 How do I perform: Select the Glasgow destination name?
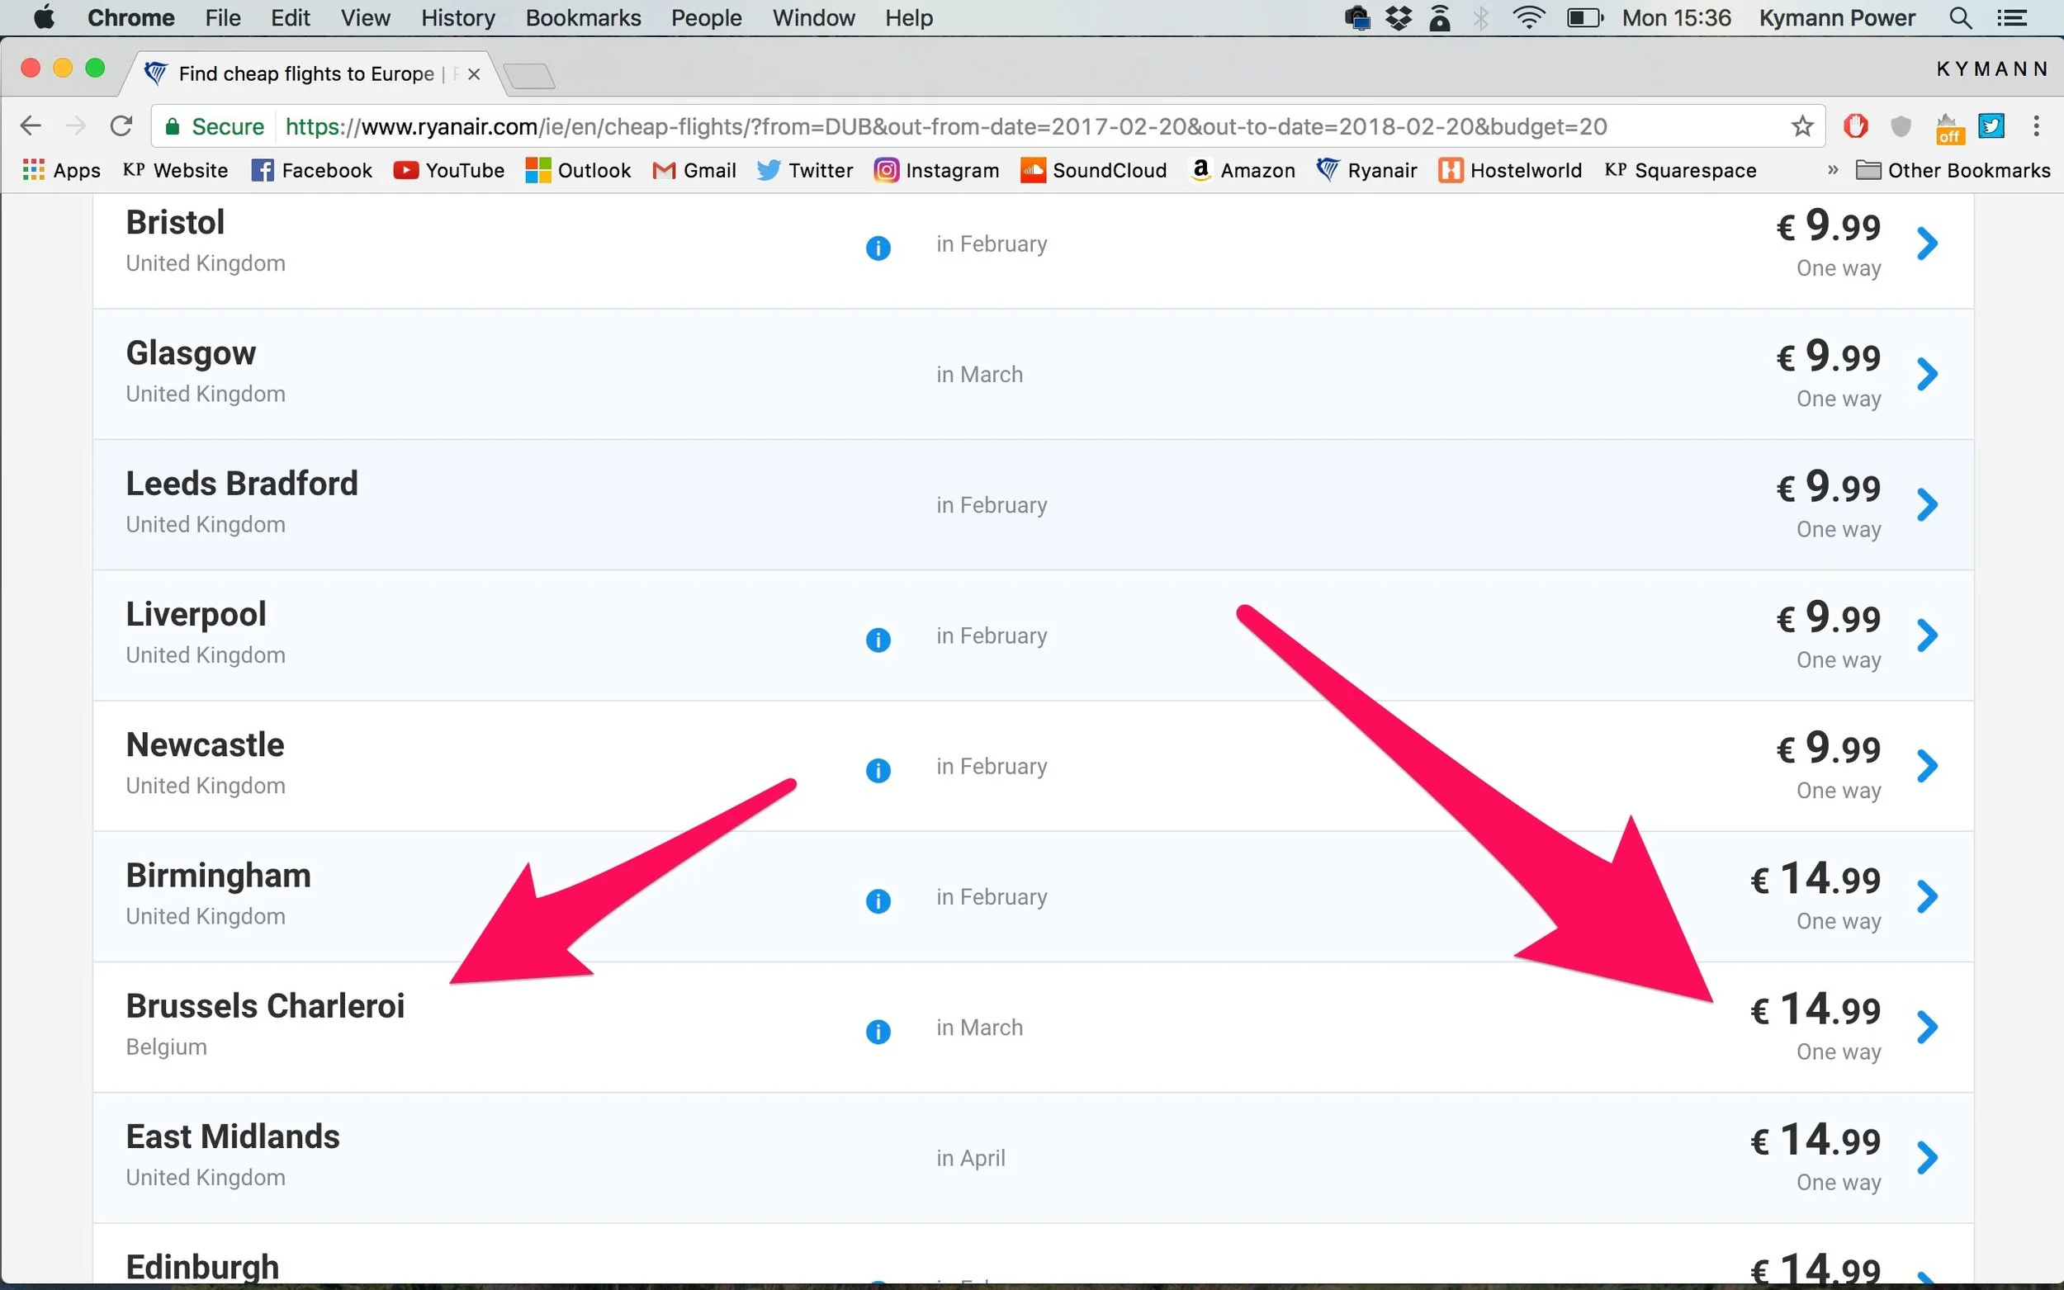(192, 353)
